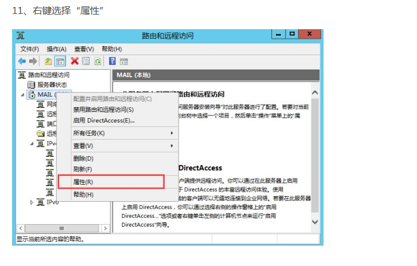Collapse the IPv4 tree node

pyautogui.click(x=32, y=143)
